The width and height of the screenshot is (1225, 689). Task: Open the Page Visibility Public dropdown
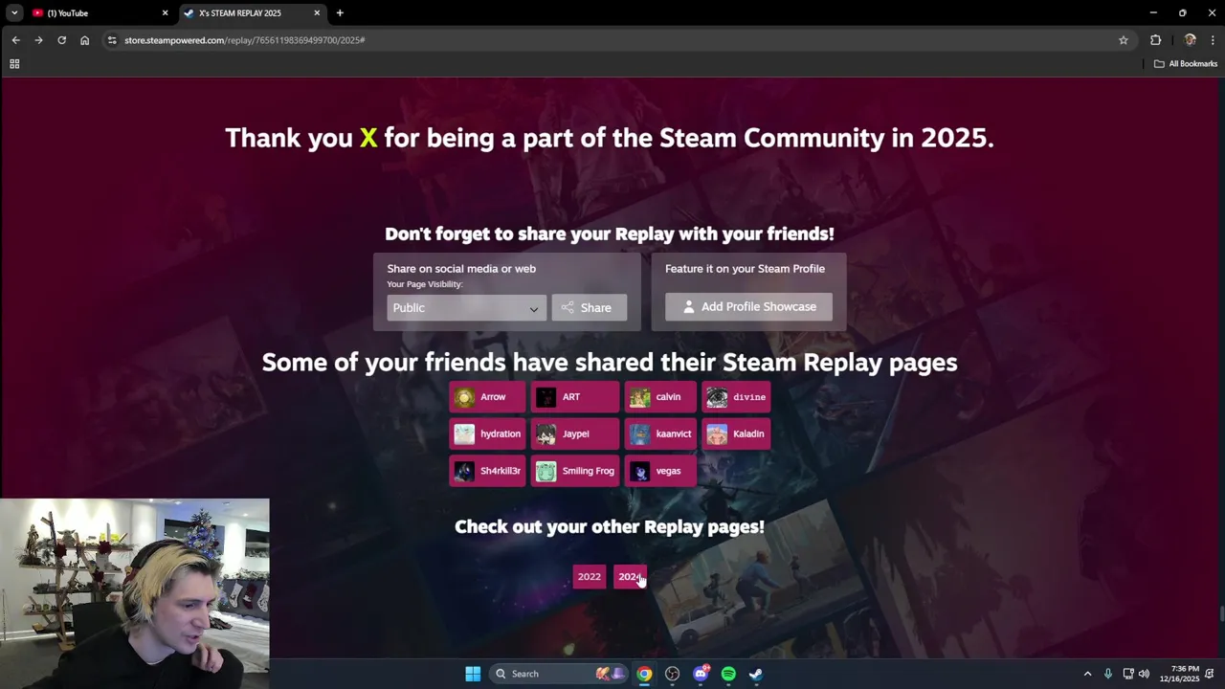[x=467, y=307]
